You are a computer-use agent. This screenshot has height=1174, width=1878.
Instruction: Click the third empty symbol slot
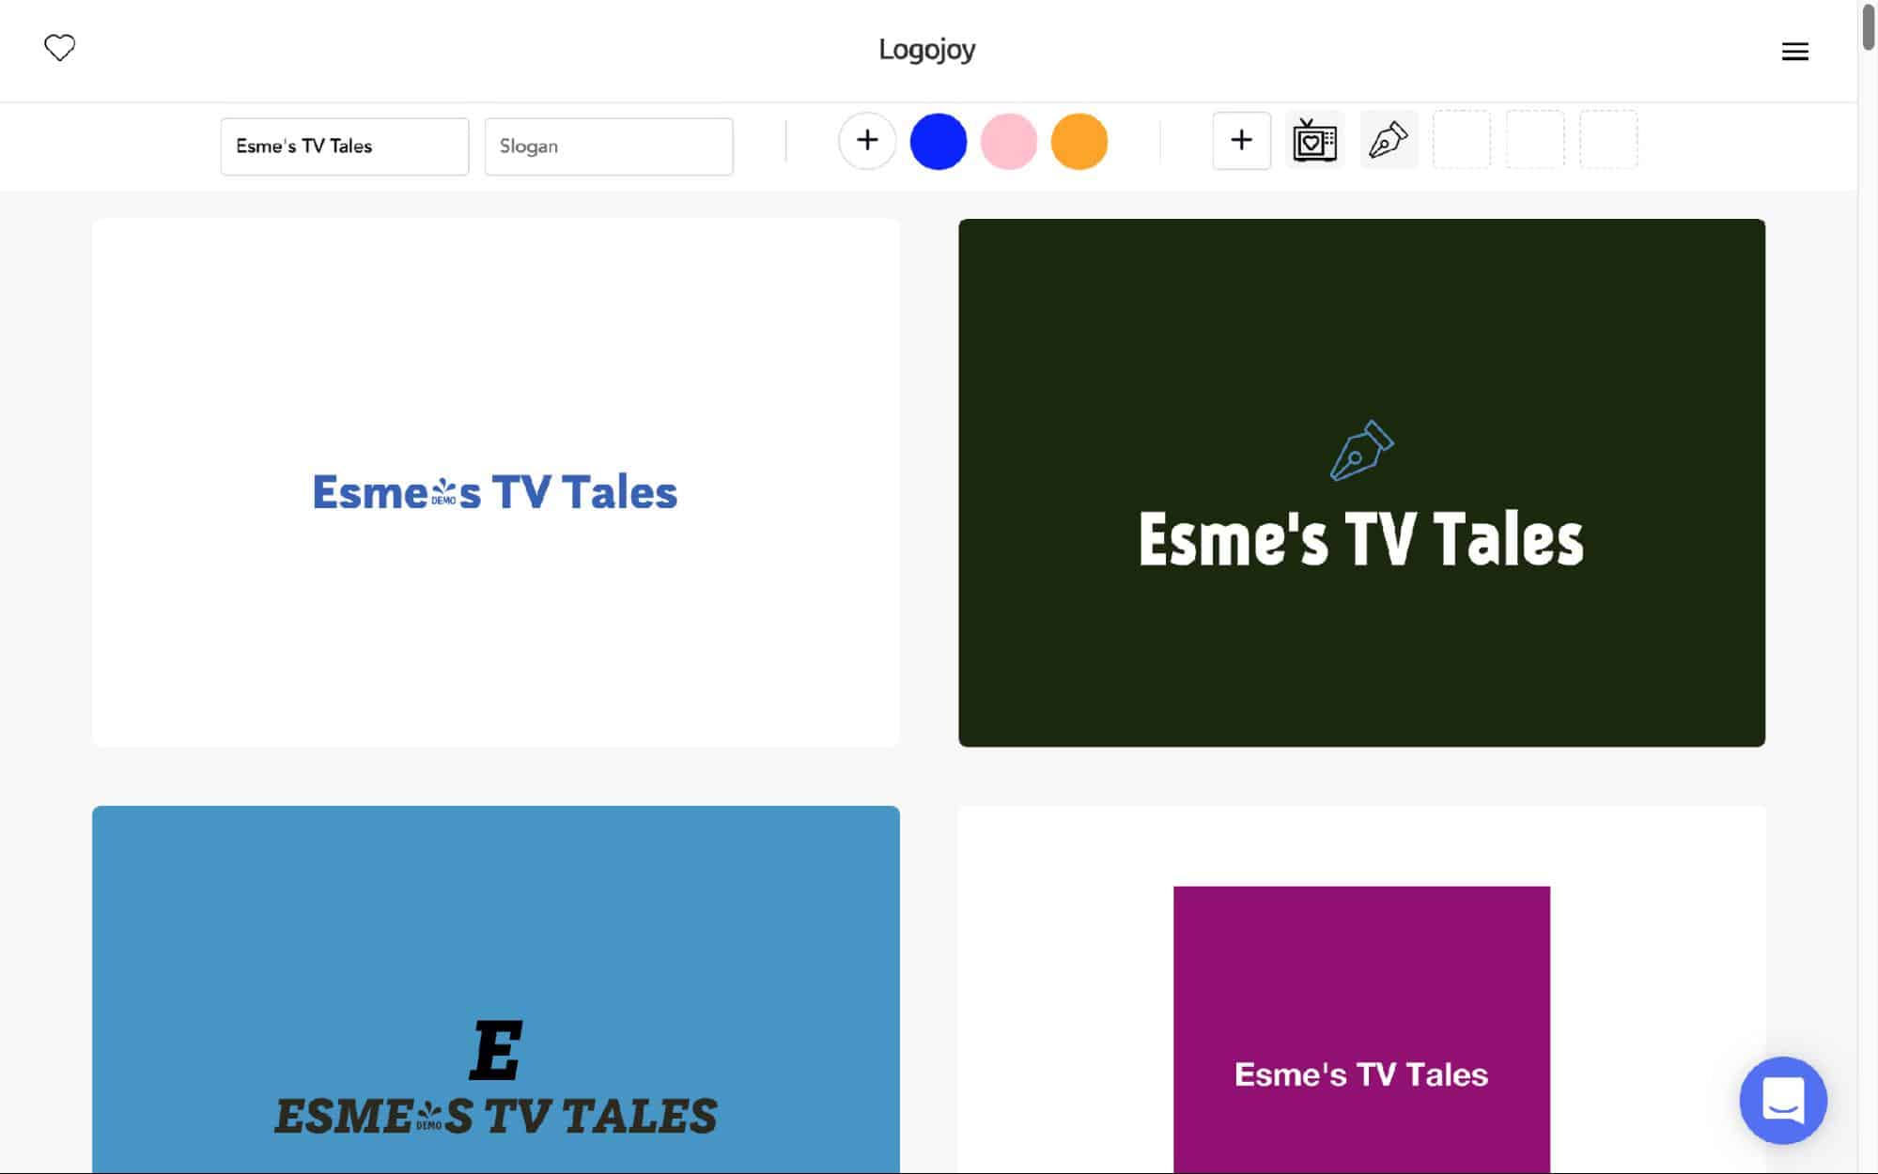point(1608,140)
